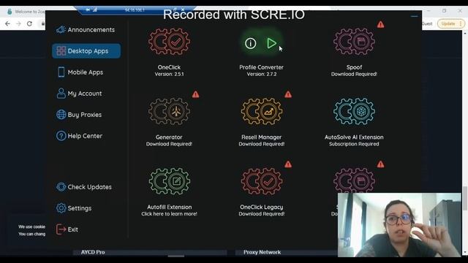The height and width of the screenshot is (263, 468).
Task: Click the Exit arrow icon
Action: [61, 229]
